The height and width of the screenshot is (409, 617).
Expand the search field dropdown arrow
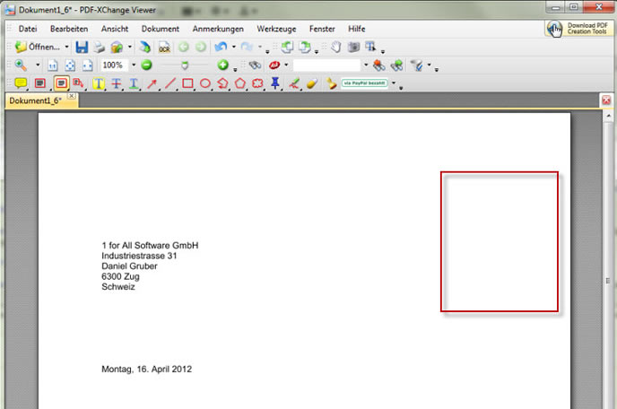point(365,65)
